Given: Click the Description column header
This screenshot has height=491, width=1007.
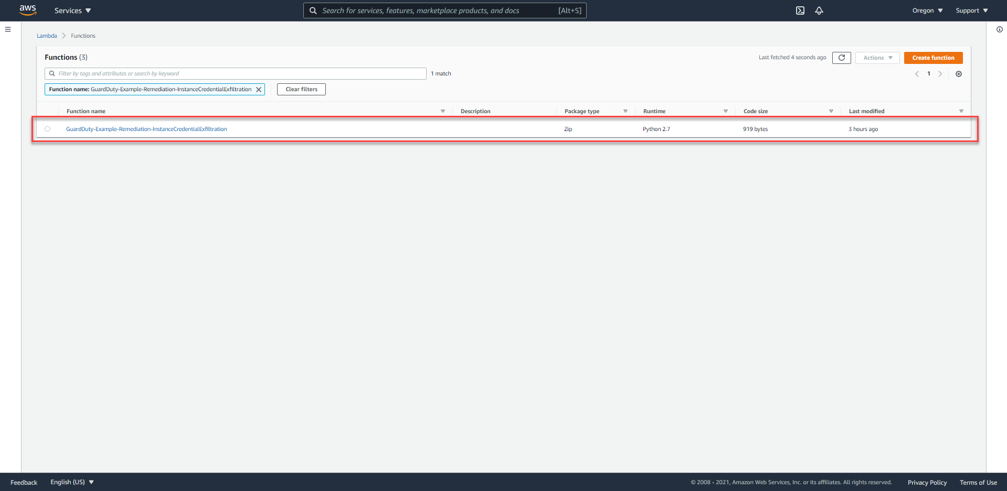Looking at the screenshot, I should 475,111.
